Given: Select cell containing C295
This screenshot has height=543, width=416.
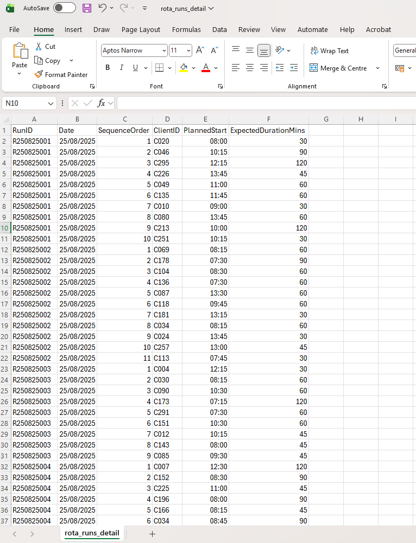Looking at the screenshot, I should [x=167, y=163].
